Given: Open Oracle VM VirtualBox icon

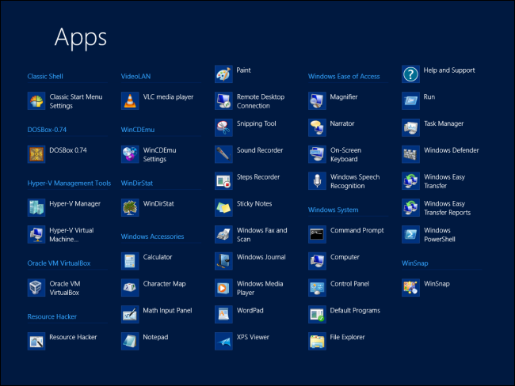Looking at the screenshot, I should [36, 288].
